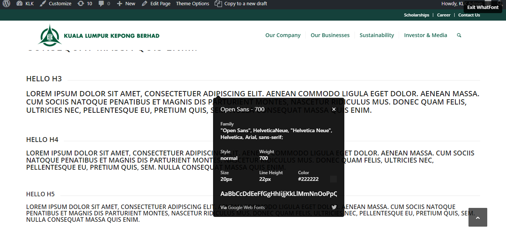The image size is (506, 236).
Task: Click the style value normal
Action: 229,158
